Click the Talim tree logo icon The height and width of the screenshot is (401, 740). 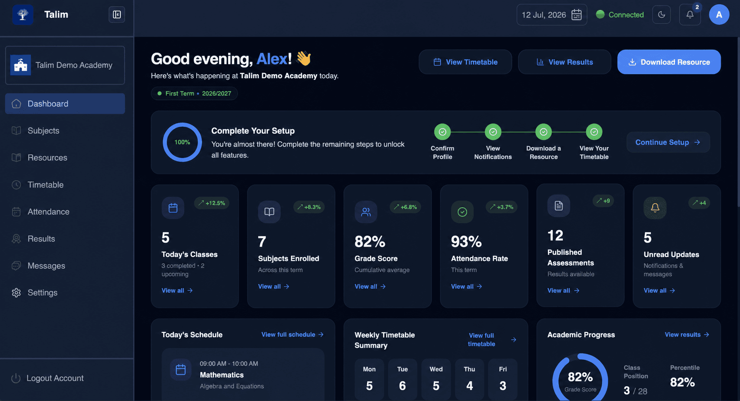click(x=23, y=15)
